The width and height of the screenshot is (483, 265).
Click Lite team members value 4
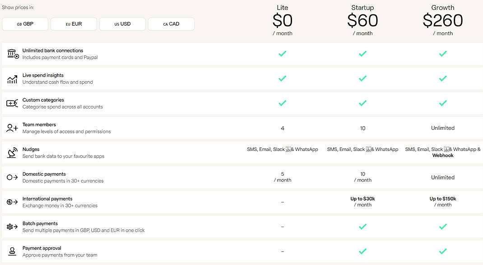(283, 128)
